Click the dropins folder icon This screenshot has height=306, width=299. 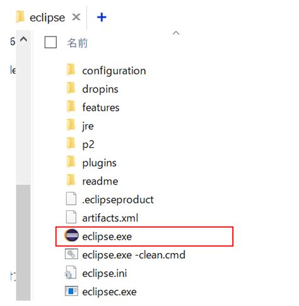click(71, 88)
